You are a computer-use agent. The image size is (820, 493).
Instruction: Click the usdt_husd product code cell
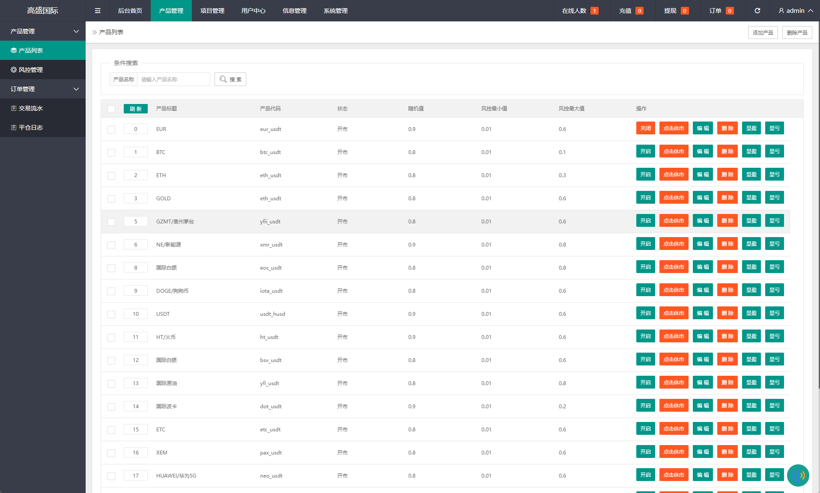pos(272,314)
